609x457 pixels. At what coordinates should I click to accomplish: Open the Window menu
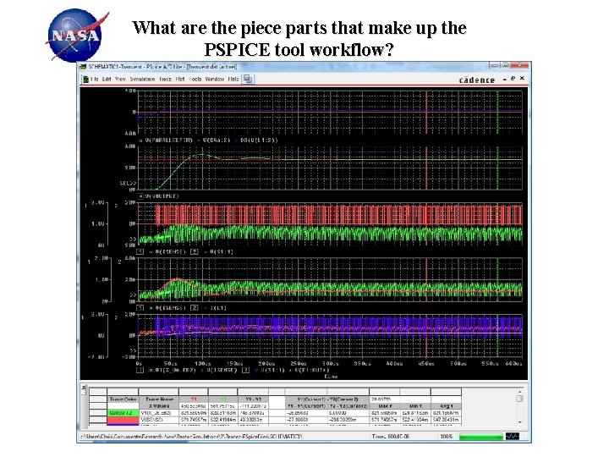click(x=214, y=79)
